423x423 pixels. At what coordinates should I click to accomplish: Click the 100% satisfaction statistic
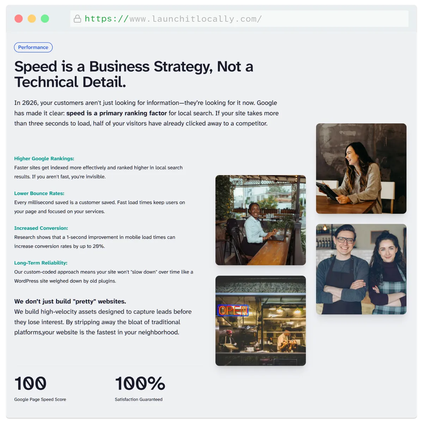tap(140, 384)
